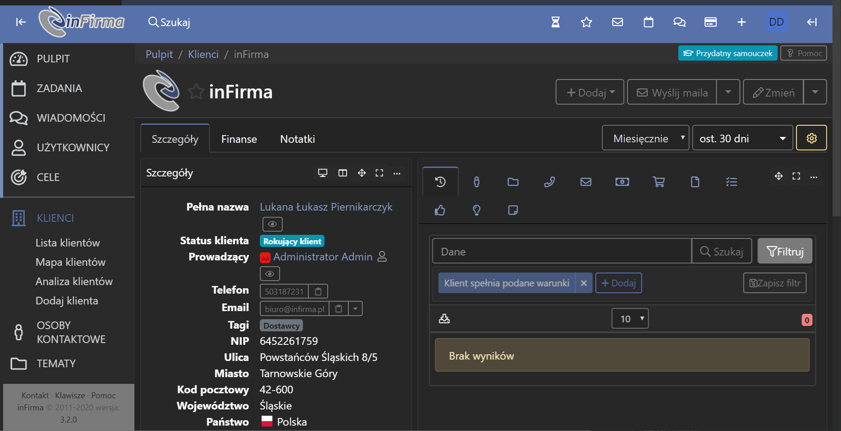Open the lightbulb ideas tab icon
Screen dimensions: 841x431
(476, 210)
